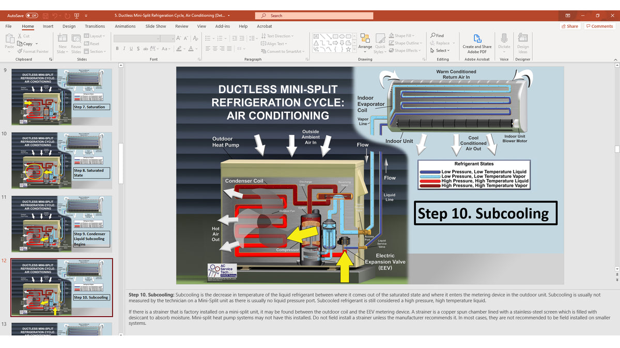
Task: Click the Copy button
Action: [25, 44]
